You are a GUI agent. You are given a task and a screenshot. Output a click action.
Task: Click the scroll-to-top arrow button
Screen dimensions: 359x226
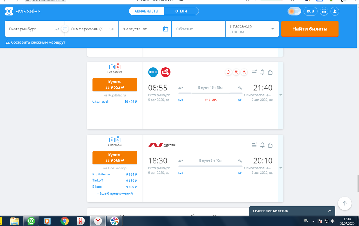click(345, 203)
